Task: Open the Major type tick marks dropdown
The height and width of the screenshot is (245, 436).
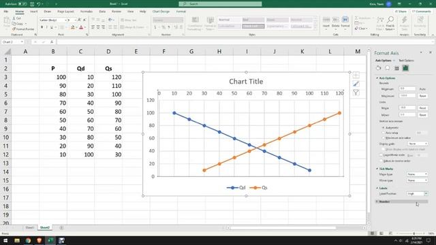Action: point(417,174)
